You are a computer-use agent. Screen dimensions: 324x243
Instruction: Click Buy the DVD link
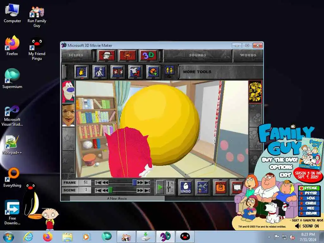tap(280, 160)
